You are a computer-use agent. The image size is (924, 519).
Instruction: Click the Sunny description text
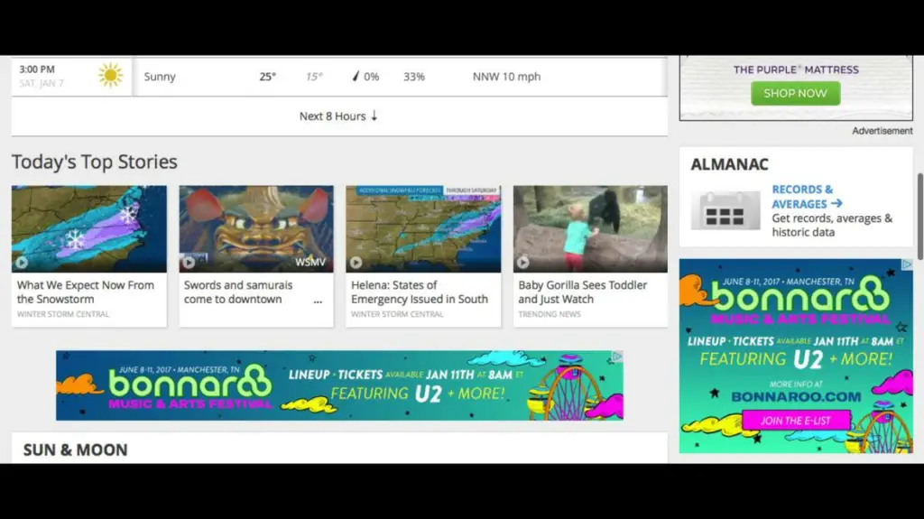point(160,77)
